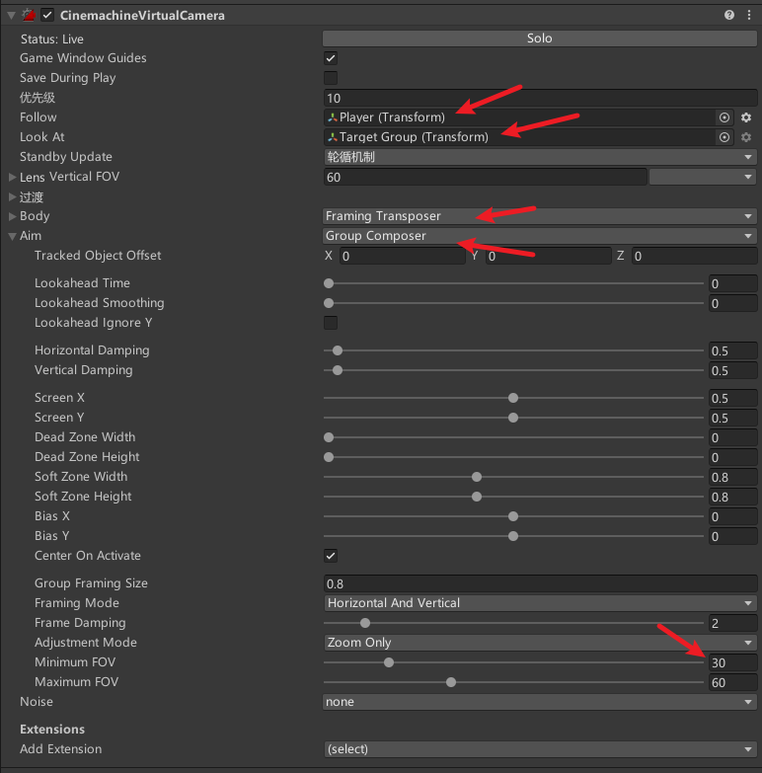Click the Horizontal Damping slider handle

[x=338, y=350]
